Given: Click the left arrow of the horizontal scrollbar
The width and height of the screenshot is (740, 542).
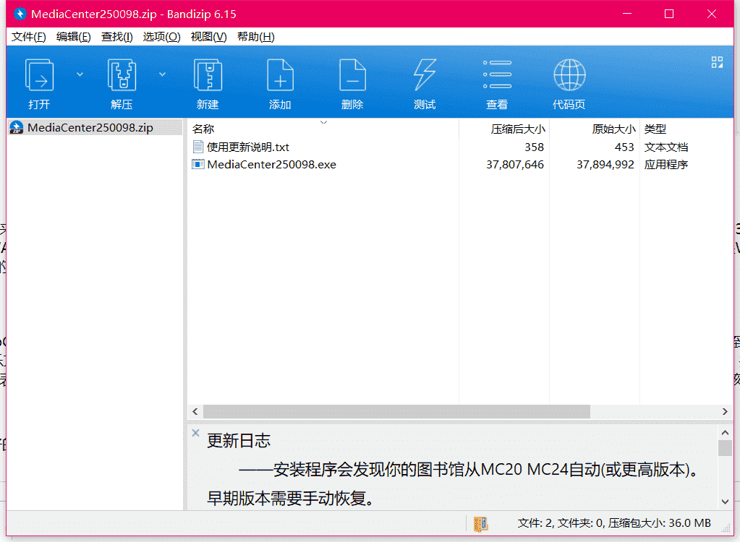Looking at the screenshot, I should pos(195,411).
